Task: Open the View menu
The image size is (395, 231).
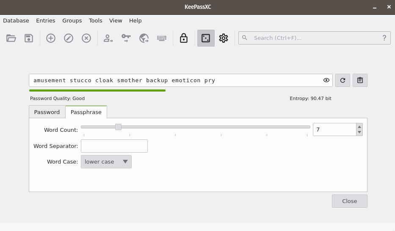Action: pyautogui.click(x=116, y=21)
